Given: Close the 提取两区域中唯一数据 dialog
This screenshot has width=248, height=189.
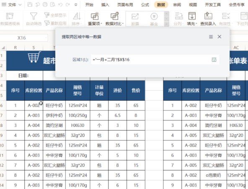Looking at the screenshot, I should (x=220, y=37).
